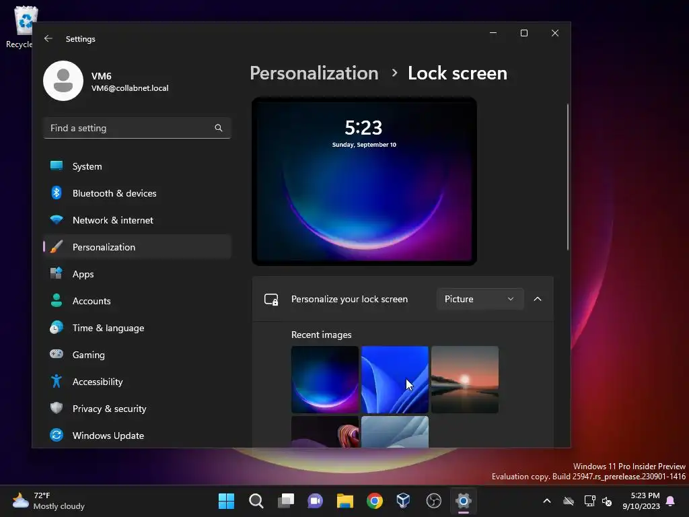Image resolution: width=689 pixels, height=517 pixels.
Task: Click the Windows Update sync icon
Action: [x=57, y=436]
